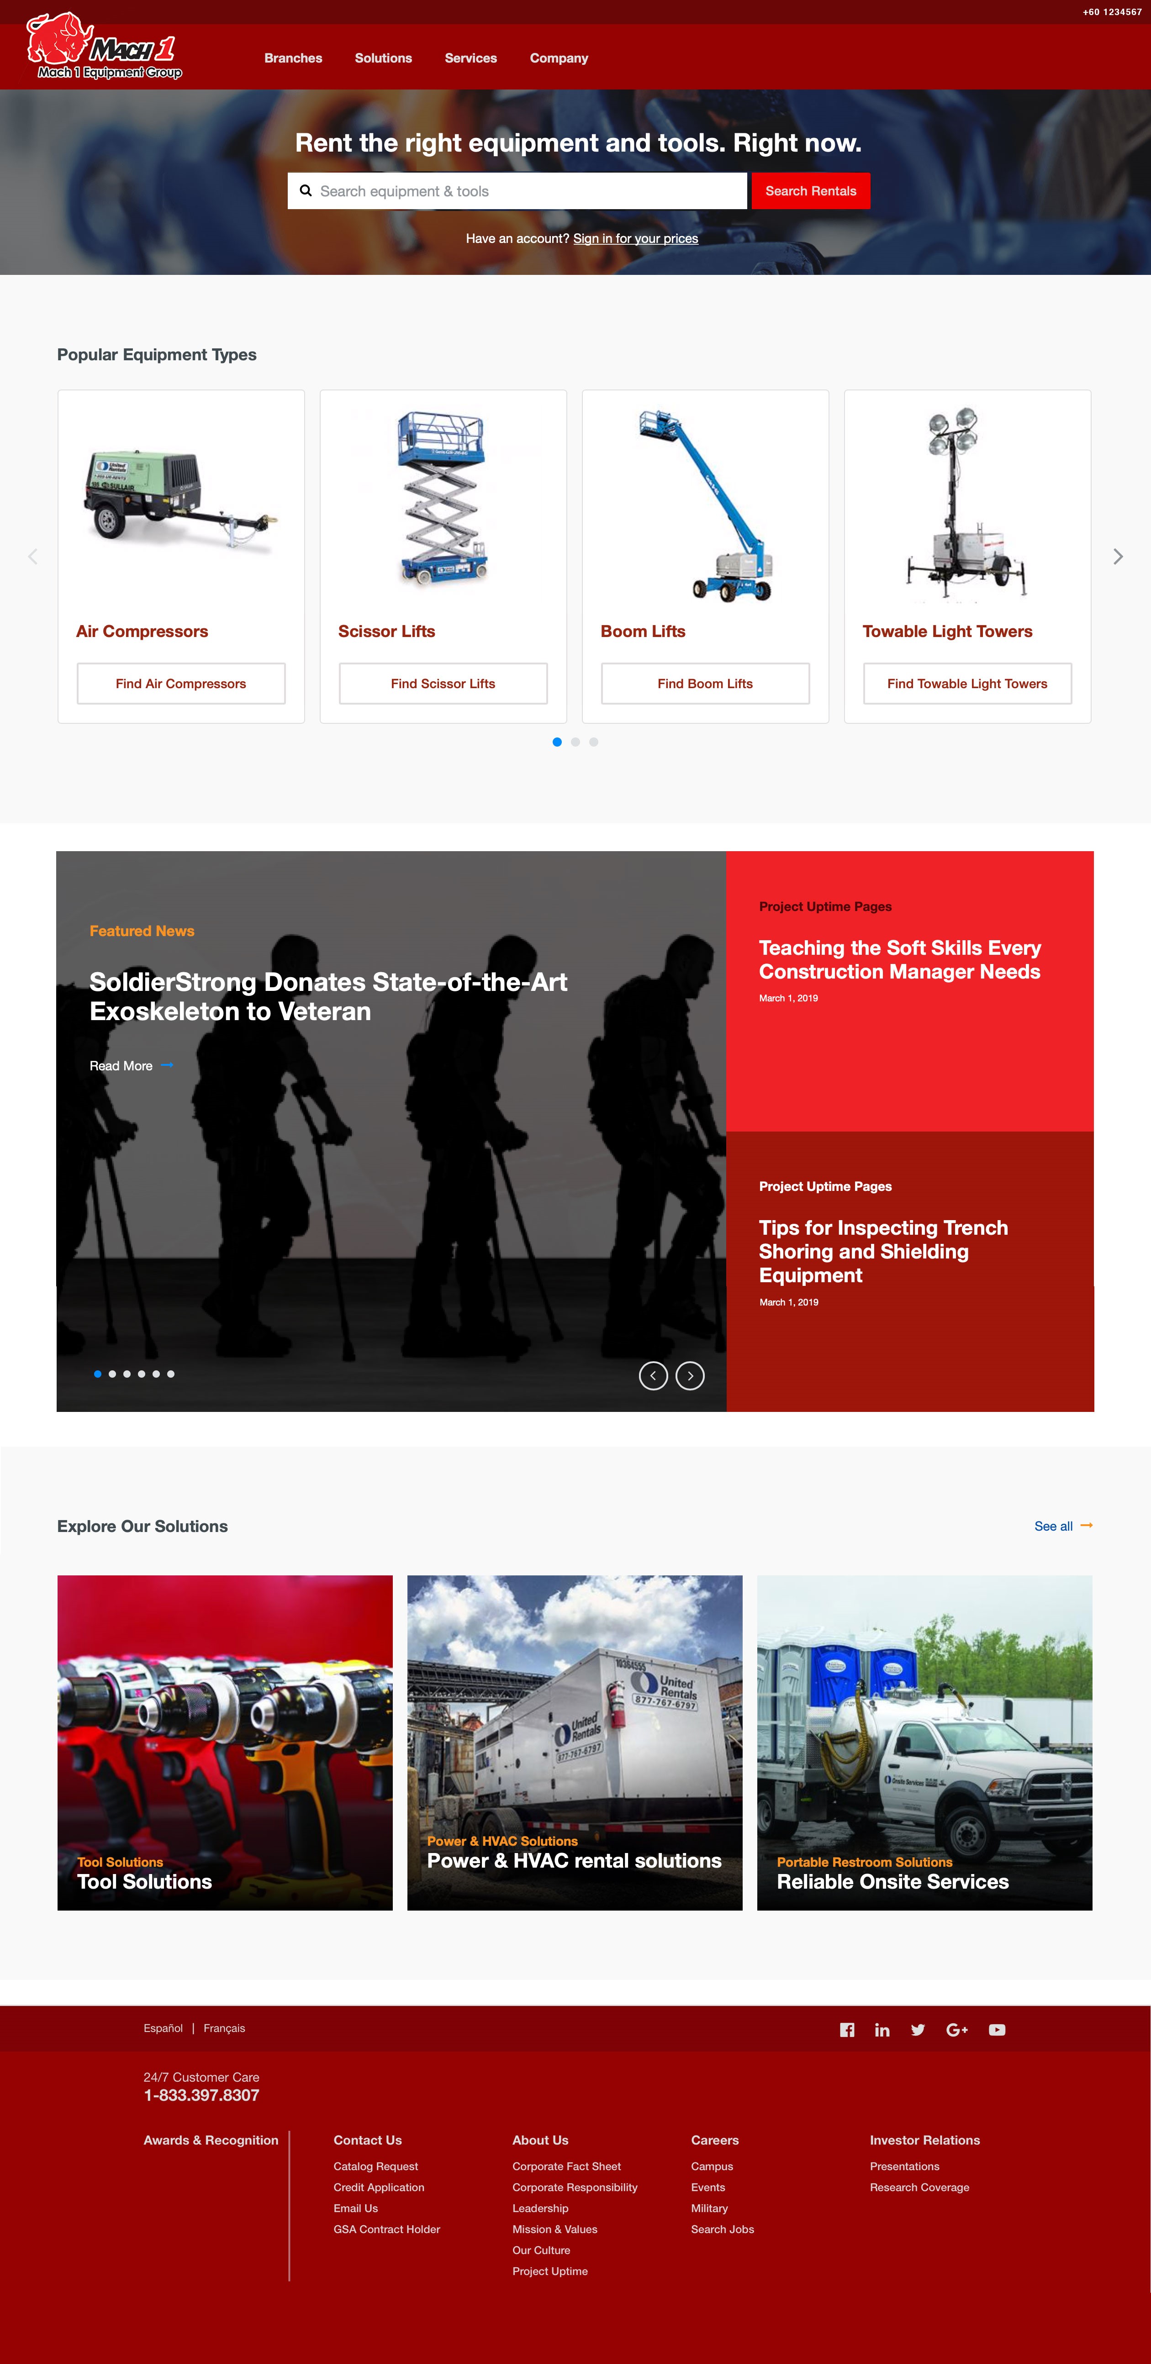Click the magnifier icon in search box
Image resolution: width=1151 pixels, height=2364 pixels.
306,191
